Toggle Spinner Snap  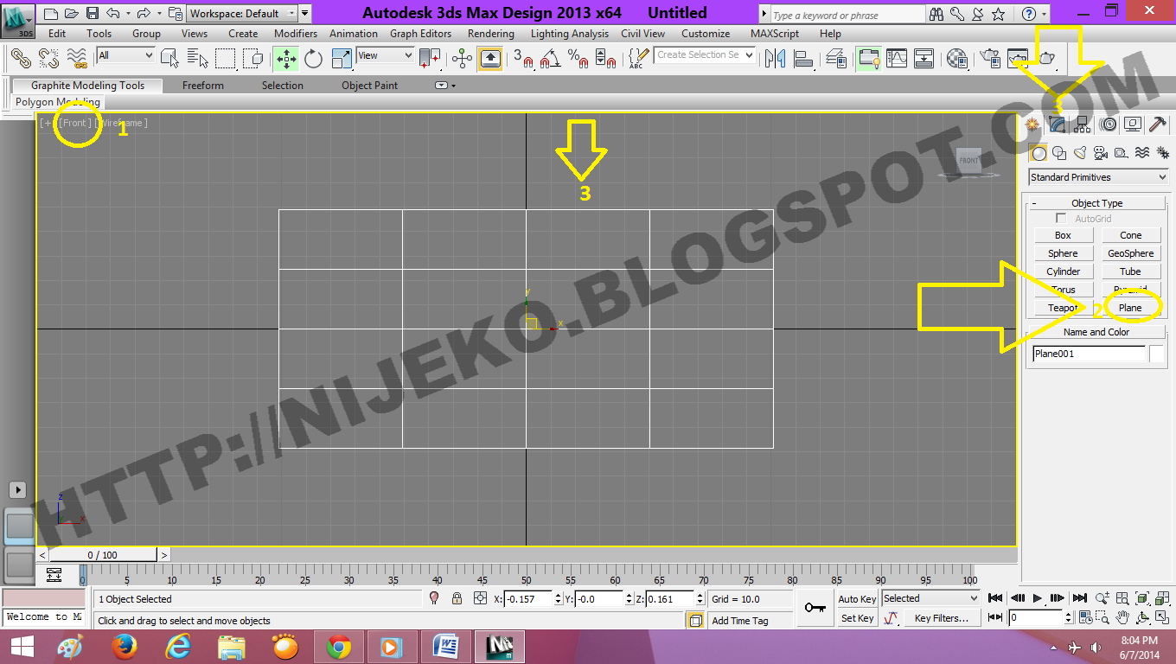606,58
